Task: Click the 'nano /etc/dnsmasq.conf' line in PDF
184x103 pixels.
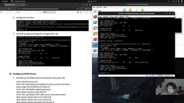Action: [27, 82]
